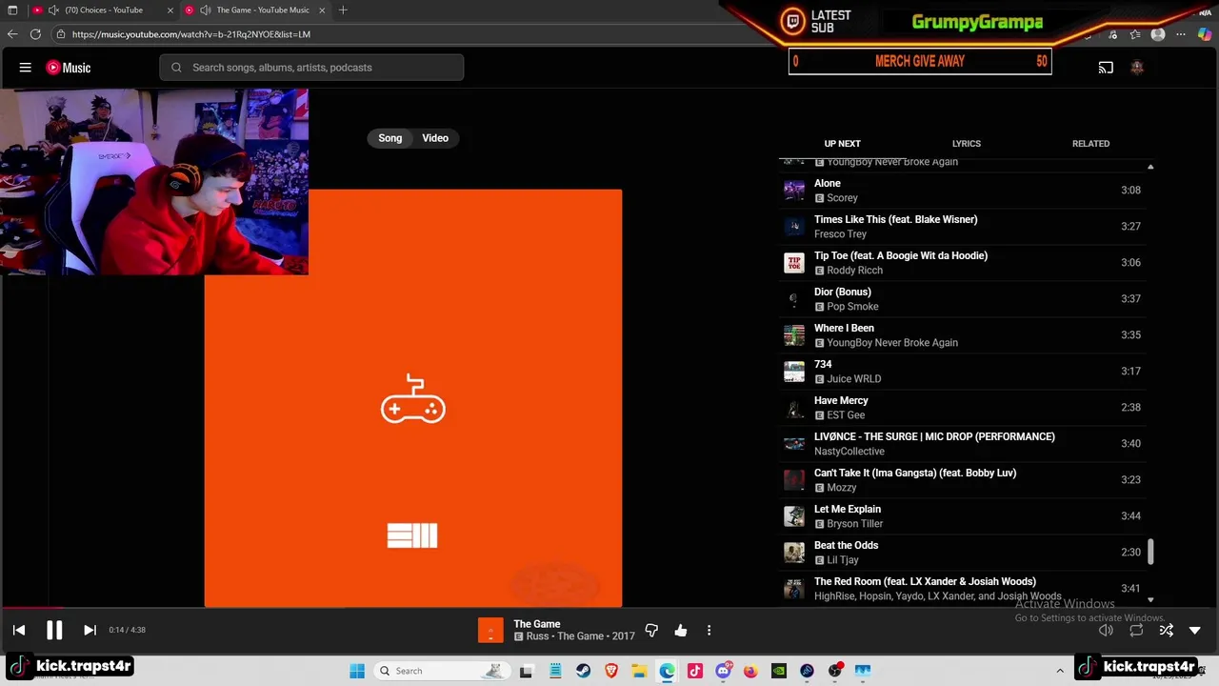
Task: Select The Game - YouTube Music browser tab
Action: pyautogui.click(x=255, y=10)
